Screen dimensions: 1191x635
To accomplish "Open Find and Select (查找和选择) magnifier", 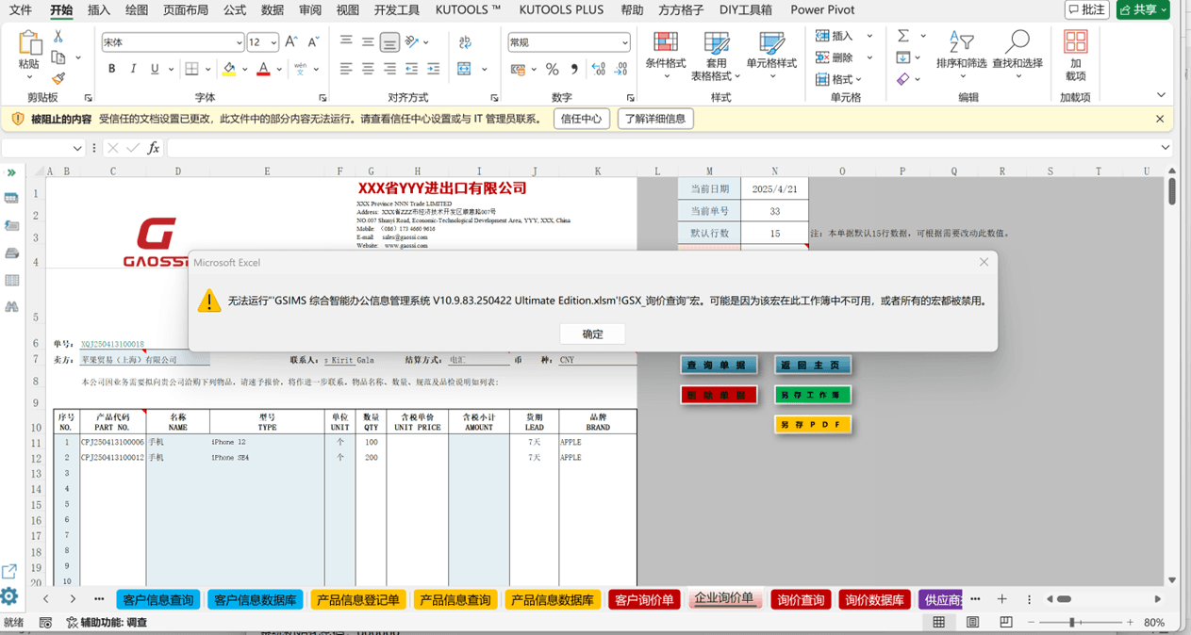I will point(1017,55).
